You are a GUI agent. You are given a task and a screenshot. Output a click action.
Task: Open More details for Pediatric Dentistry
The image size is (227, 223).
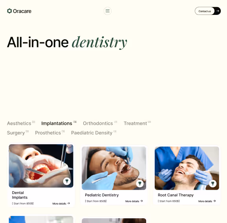(134, 201)
